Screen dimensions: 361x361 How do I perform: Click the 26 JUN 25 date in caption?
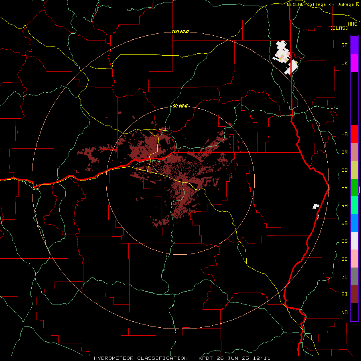point(233,358)
